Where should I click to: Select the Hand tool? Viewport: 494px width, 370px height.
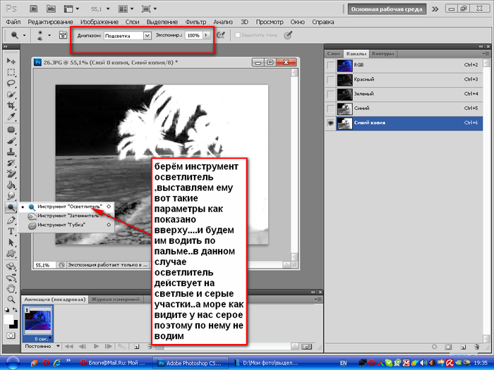[x=11, y=288]
